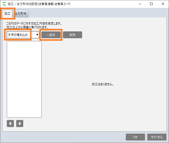Viewport: 169px width, 143px height.
Task: Open the 出力形式 tab
Action: 21,14
